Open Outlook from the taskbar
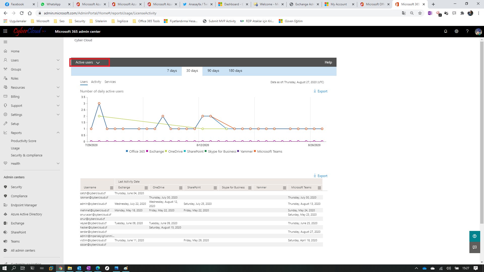Image resolution: width=484 pixels, height=272 pixels. pos(79,268)
